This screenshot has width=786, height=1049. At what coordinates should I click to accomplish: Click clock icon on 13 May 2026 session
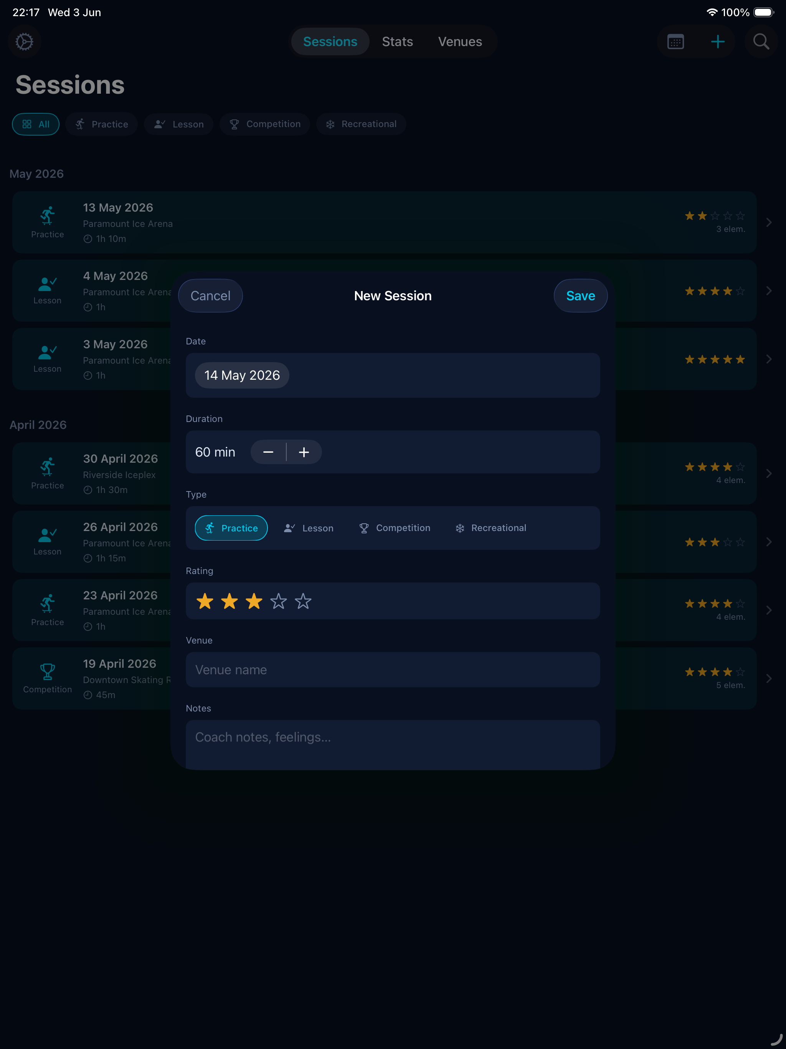88,239
